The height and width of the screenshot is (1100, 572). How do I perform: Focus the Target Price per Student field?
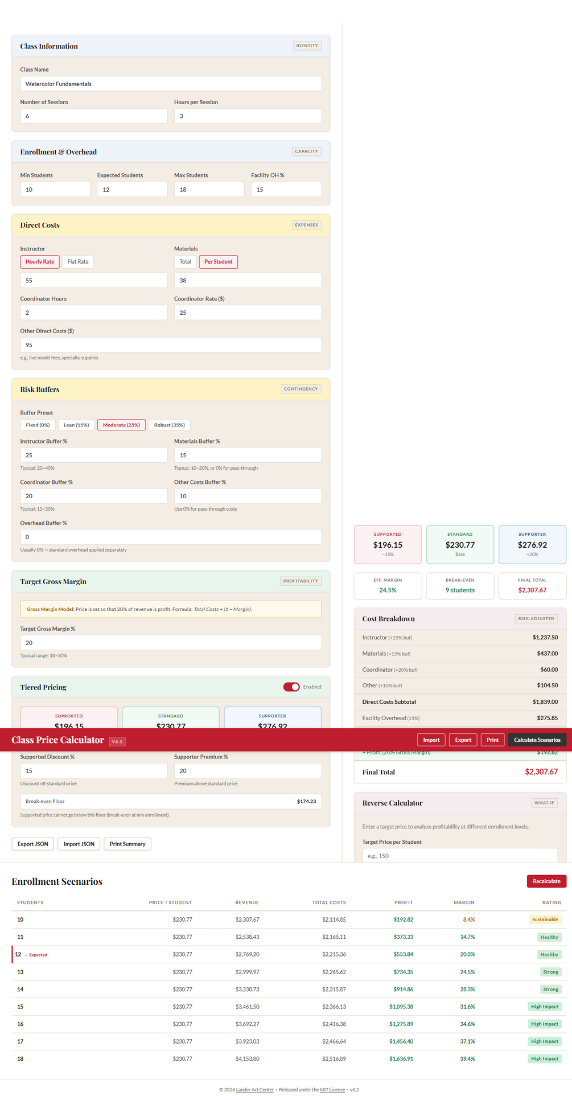pyautogui.click(x=460, y=855)
